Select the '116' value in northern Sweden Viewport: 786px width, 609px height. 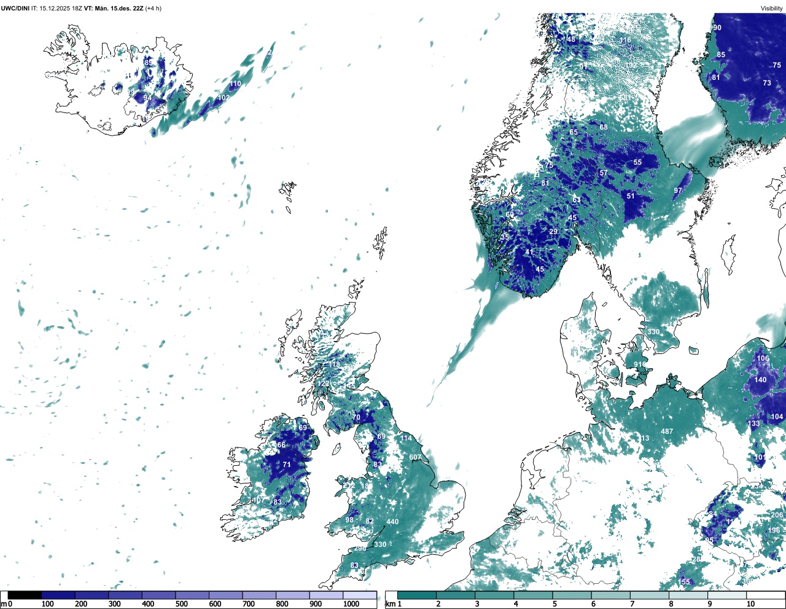(625, 41)
